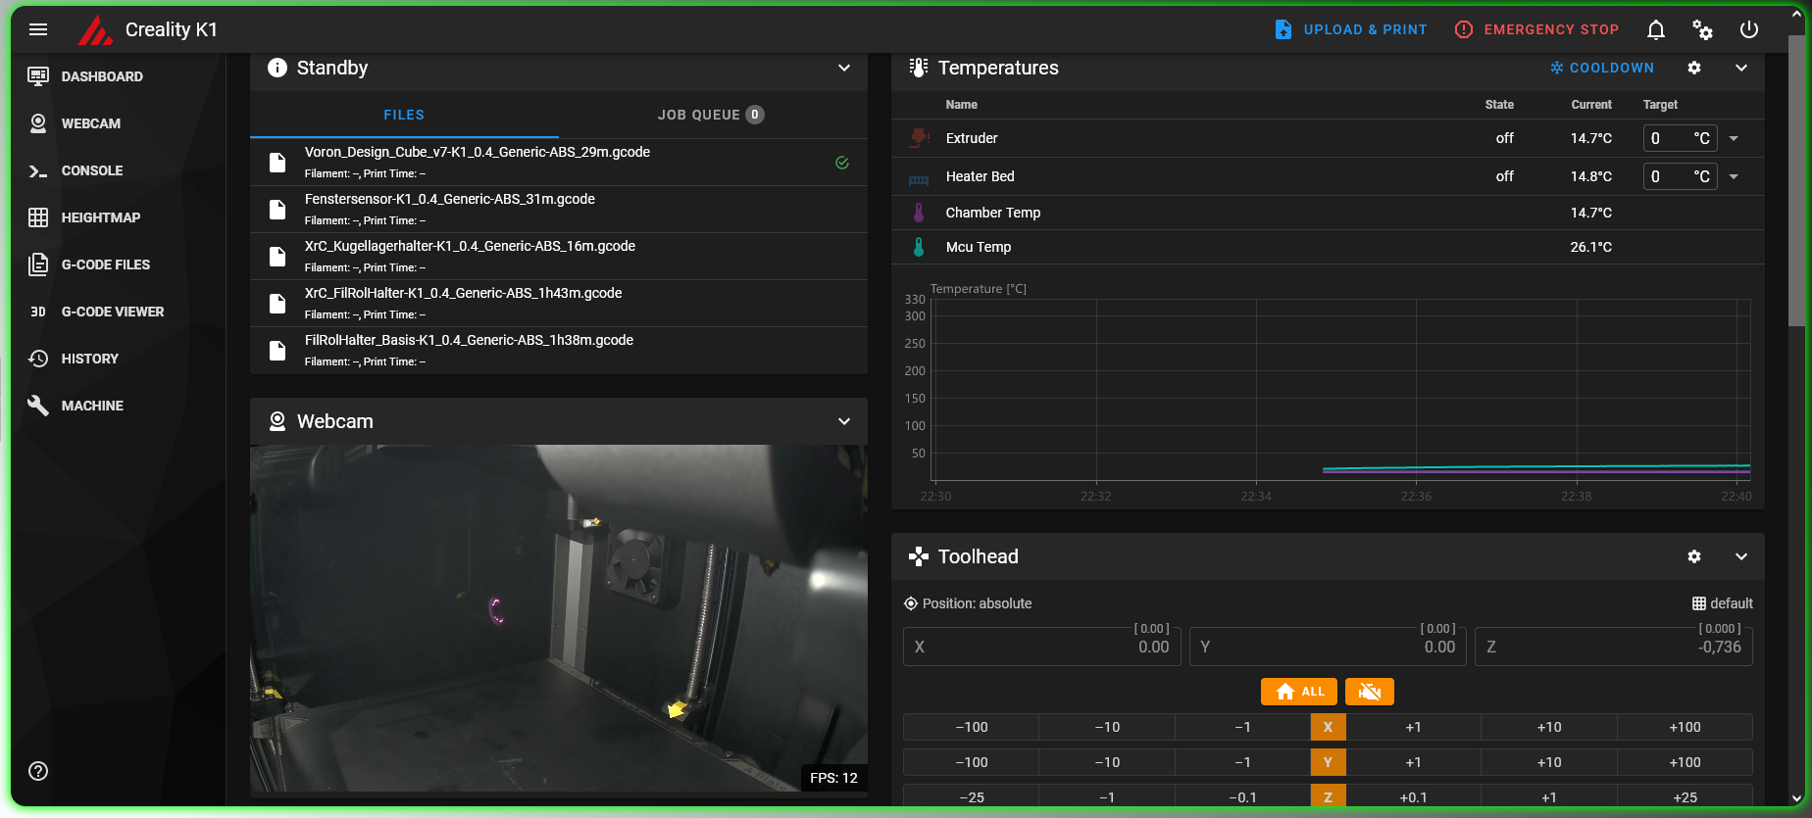1812x818 pixels.
Task: Click the default heightmap grid icon
Action: coord(1699,603)
